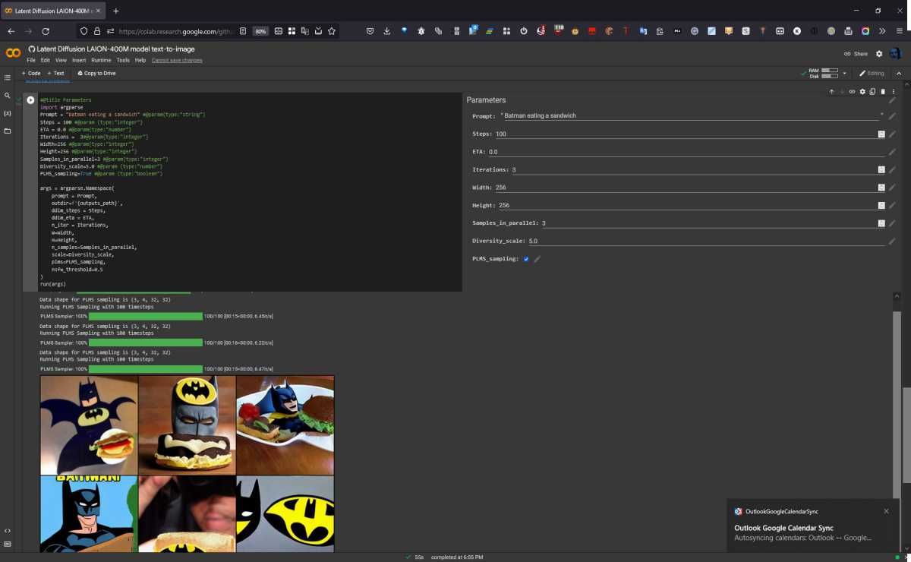
Task: Click Cannot save changes link
Action: (x=177, y=60)
